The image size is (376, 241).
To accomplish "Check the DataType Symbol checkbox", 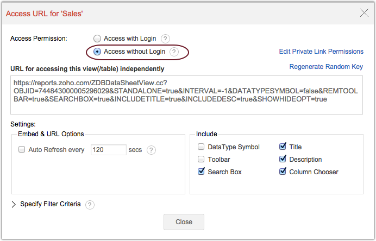I will pyautogui.click(x=201, y=147).
